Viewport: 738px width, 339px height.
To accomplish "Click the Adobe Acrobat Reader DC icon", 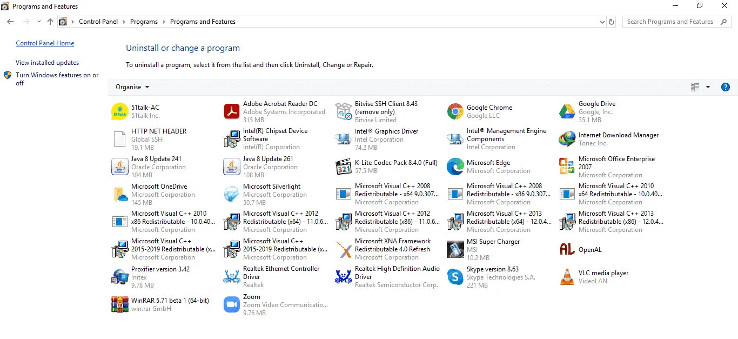I will (x=231, y=111).
